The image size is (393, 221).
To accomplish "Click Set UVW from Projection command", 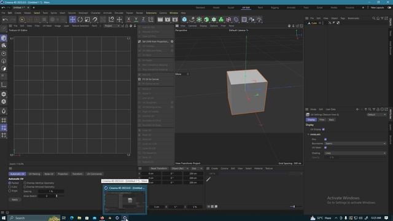I will click(155, 41).
